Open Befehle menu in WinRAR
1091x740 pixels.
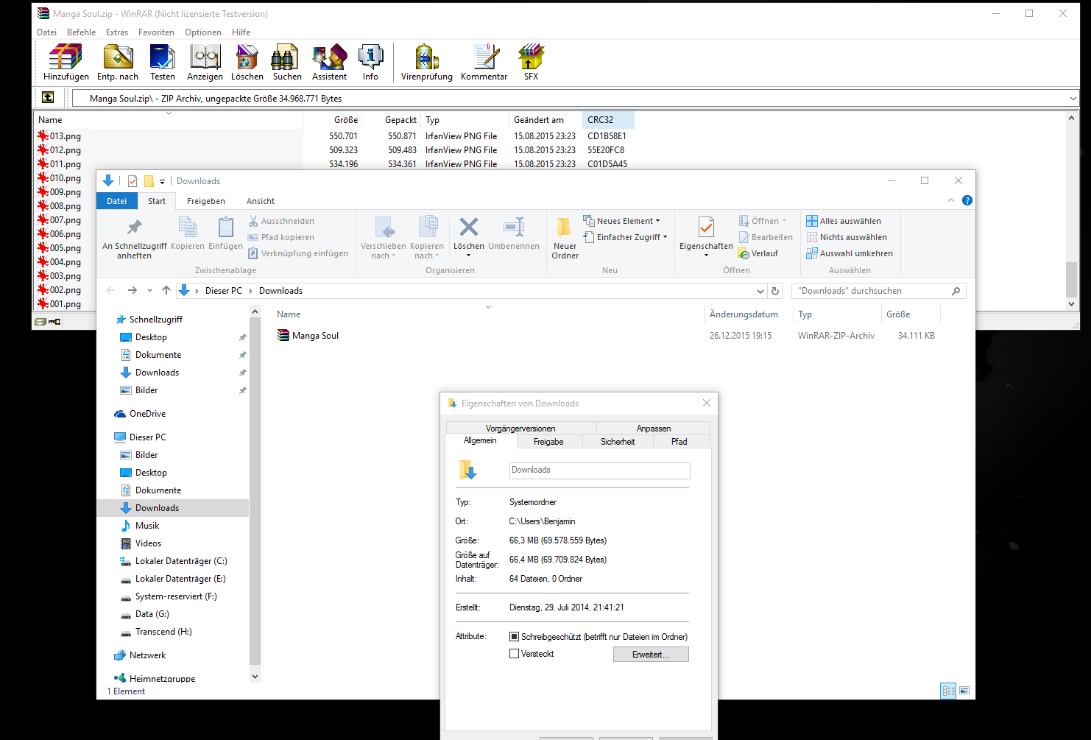(x=81, y=32)
